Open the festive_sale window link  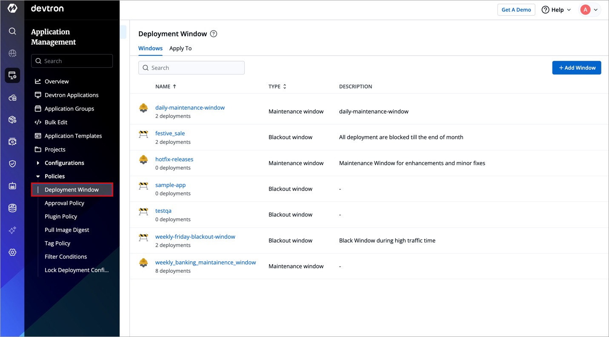[170, 133]
